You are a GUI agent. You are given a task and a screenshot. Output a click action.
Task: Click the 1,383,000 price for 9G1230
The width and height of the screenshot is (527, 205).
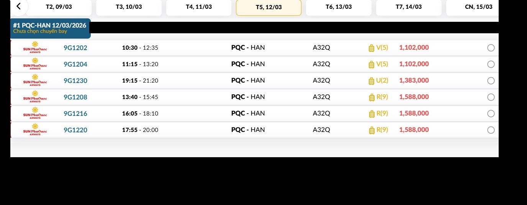414,81
